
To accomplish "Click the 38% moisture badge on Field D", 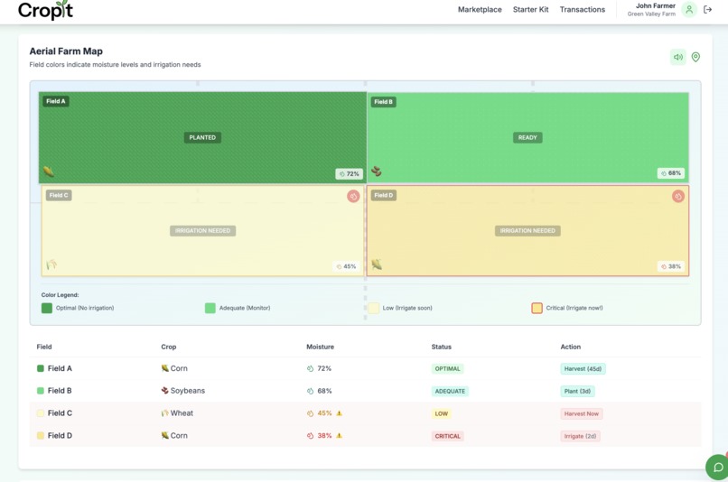I will point(671,267).
